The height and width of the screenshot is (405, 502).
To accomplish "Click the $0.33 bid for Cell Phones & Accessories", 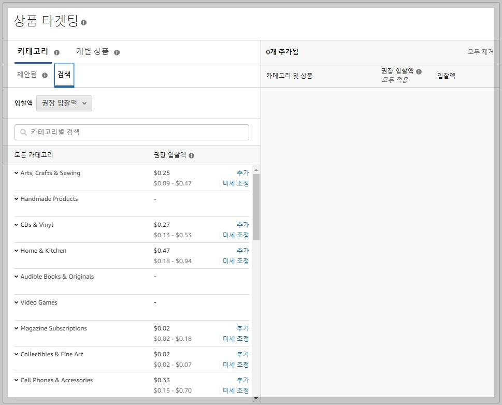I will coord(162,380).
